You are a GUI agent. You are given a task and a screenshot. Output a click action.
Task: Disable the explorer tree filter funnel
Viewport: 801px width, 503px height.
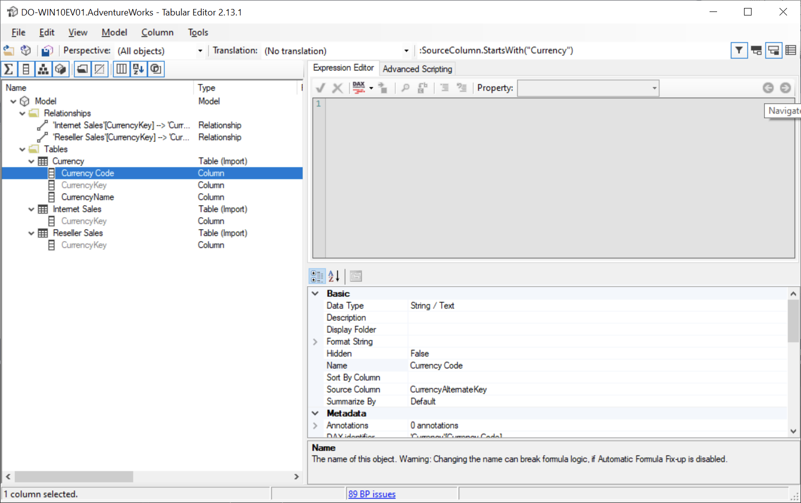click(x=739, y=50)
